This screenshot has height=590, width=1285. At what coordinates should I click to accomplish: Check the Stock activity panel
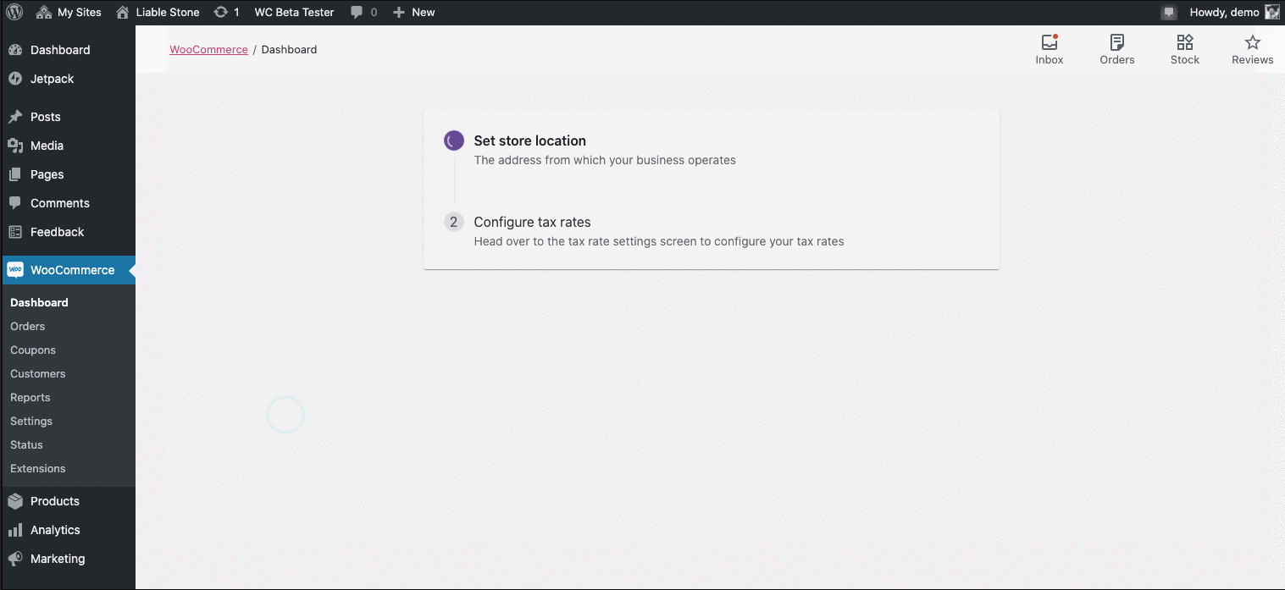click(x=1184, y=48)
